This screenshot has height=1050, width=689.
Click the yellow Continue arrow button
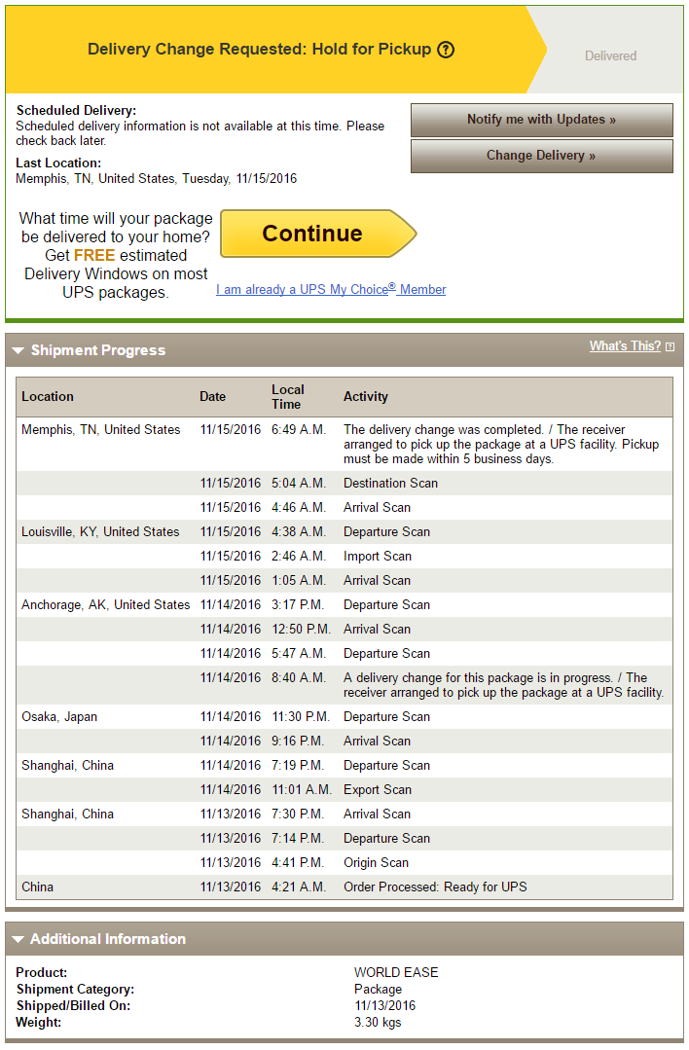pyautogui.click(x=319, y=234)
